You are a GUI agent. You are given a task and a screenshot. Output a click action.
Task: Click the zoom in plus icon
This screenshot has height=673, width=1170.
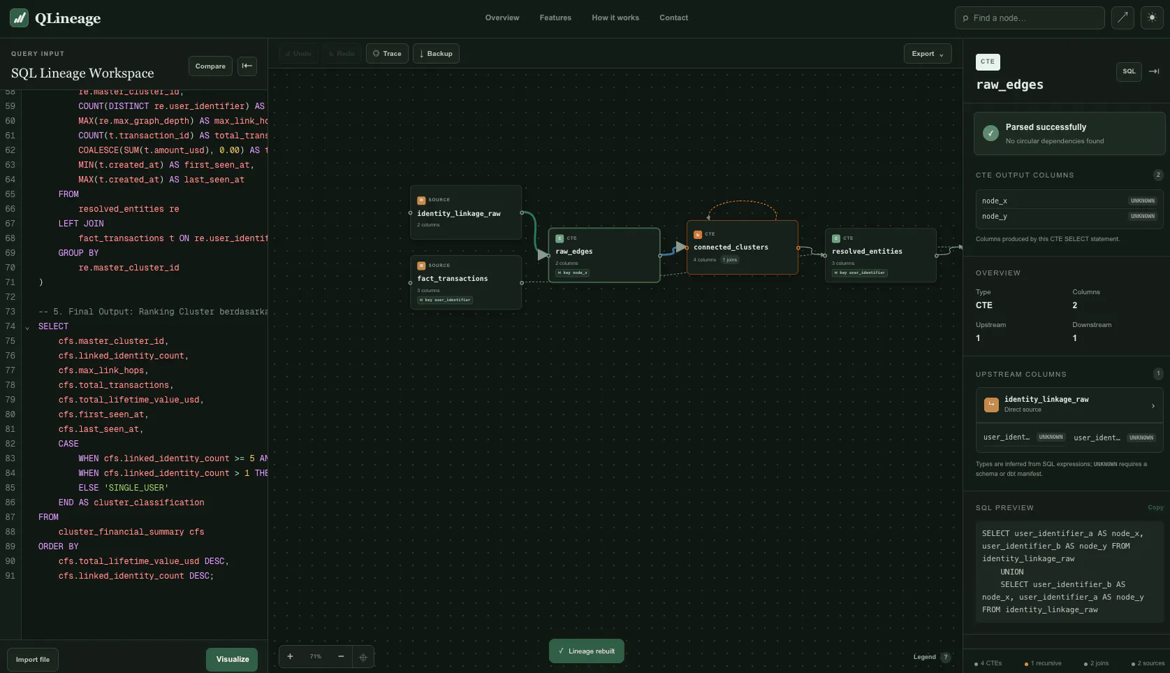pyautogui.click(x=290, y=656)
